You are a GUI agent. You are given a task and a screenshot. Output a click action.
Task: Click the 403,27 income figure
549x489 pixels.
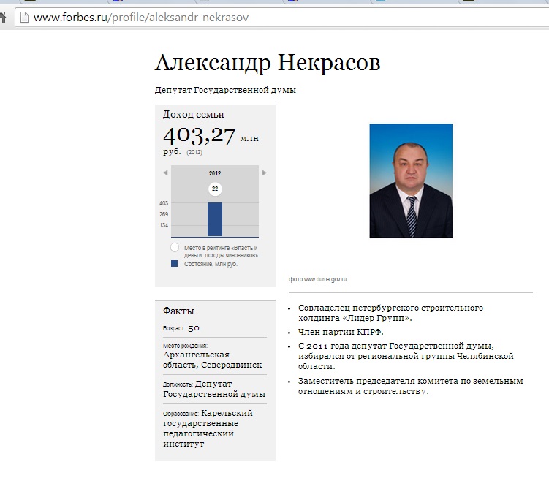tap(200, 136)
